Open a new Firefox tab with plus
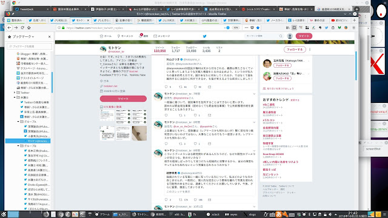 coord(354,20)
